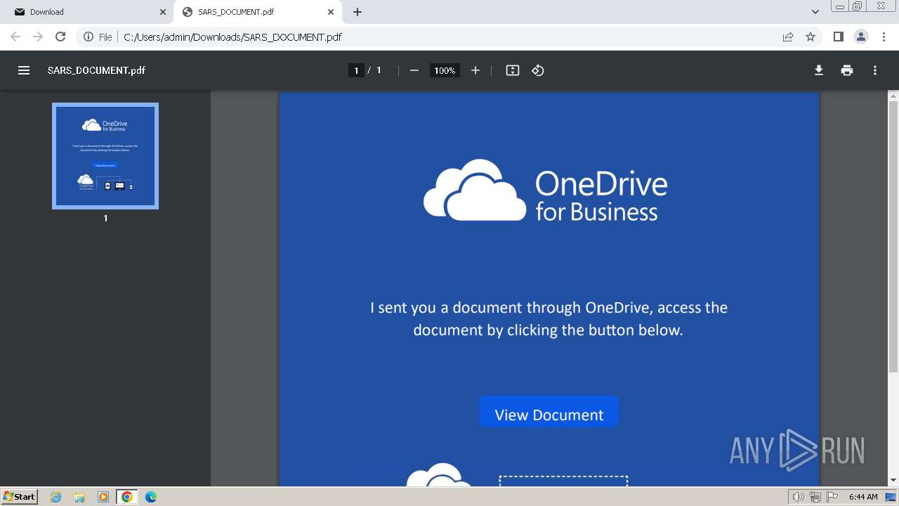899x506 pixels.
Task: Open Microsoft Edge from the taskbar
Action: click(x=151, y=497)
